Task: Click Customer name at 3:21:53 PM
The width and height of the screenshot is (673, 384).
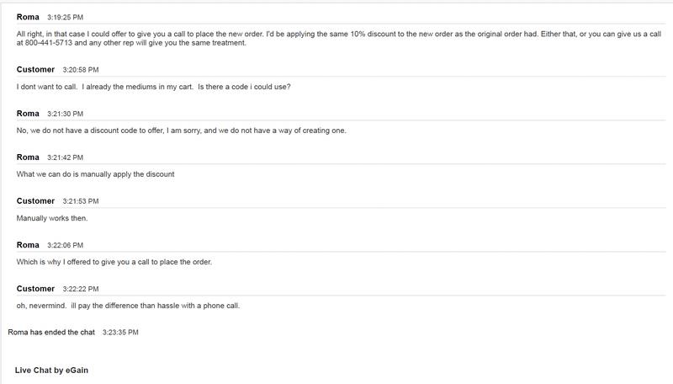Action: (35, 201)
